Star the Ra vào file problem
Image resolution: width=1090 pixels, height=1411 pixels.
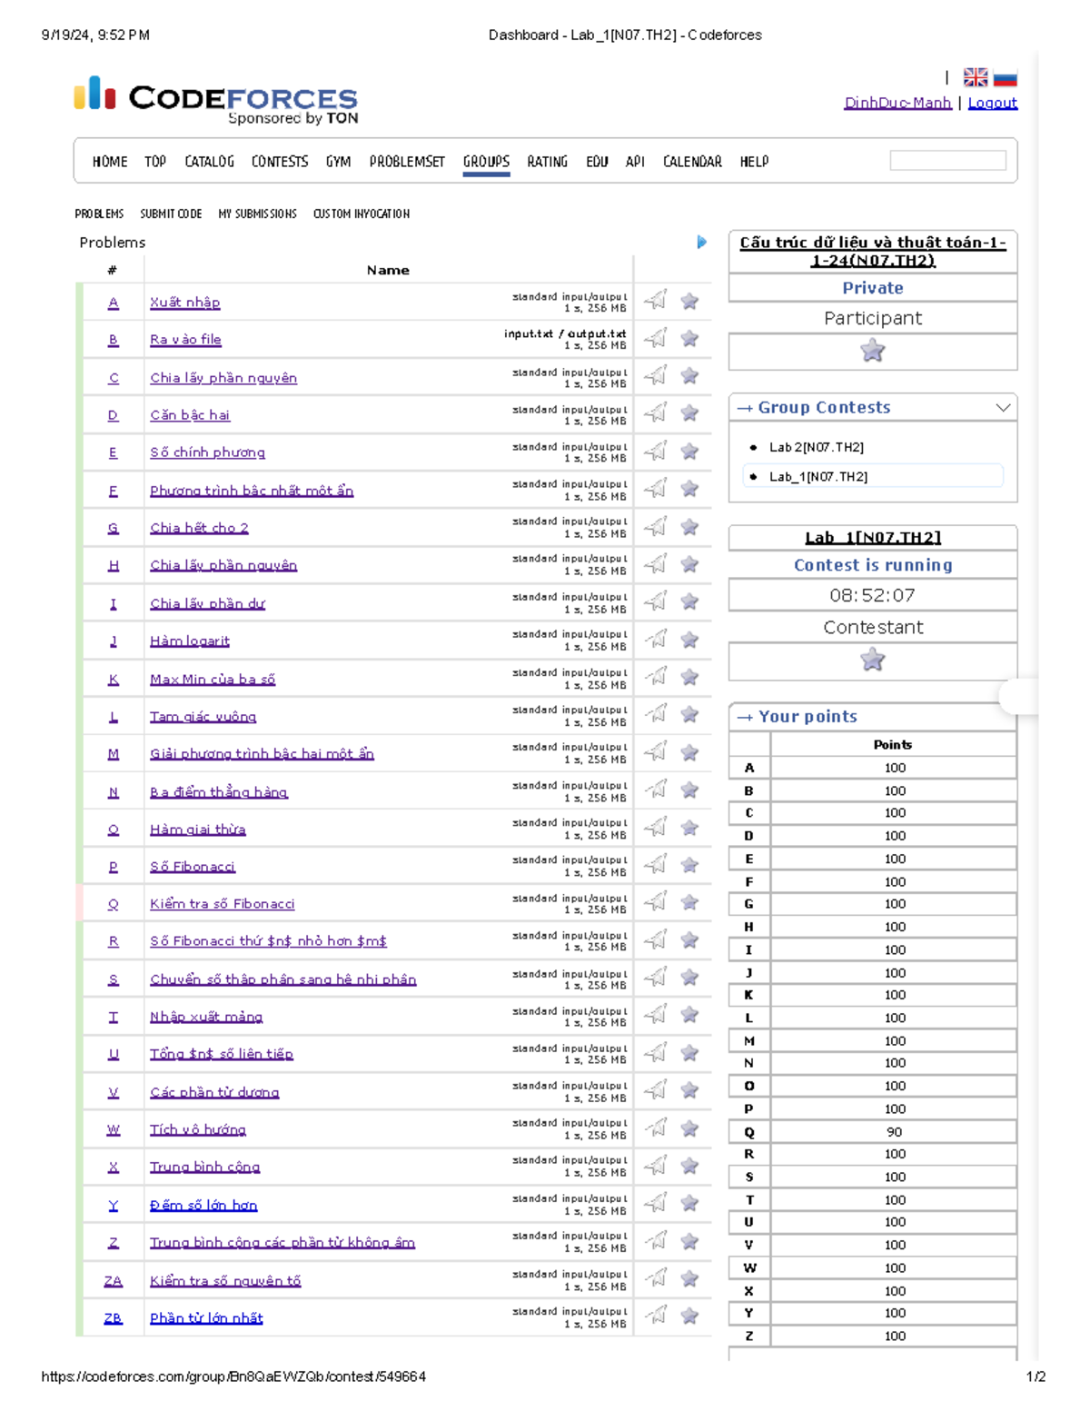click(689, 339)
